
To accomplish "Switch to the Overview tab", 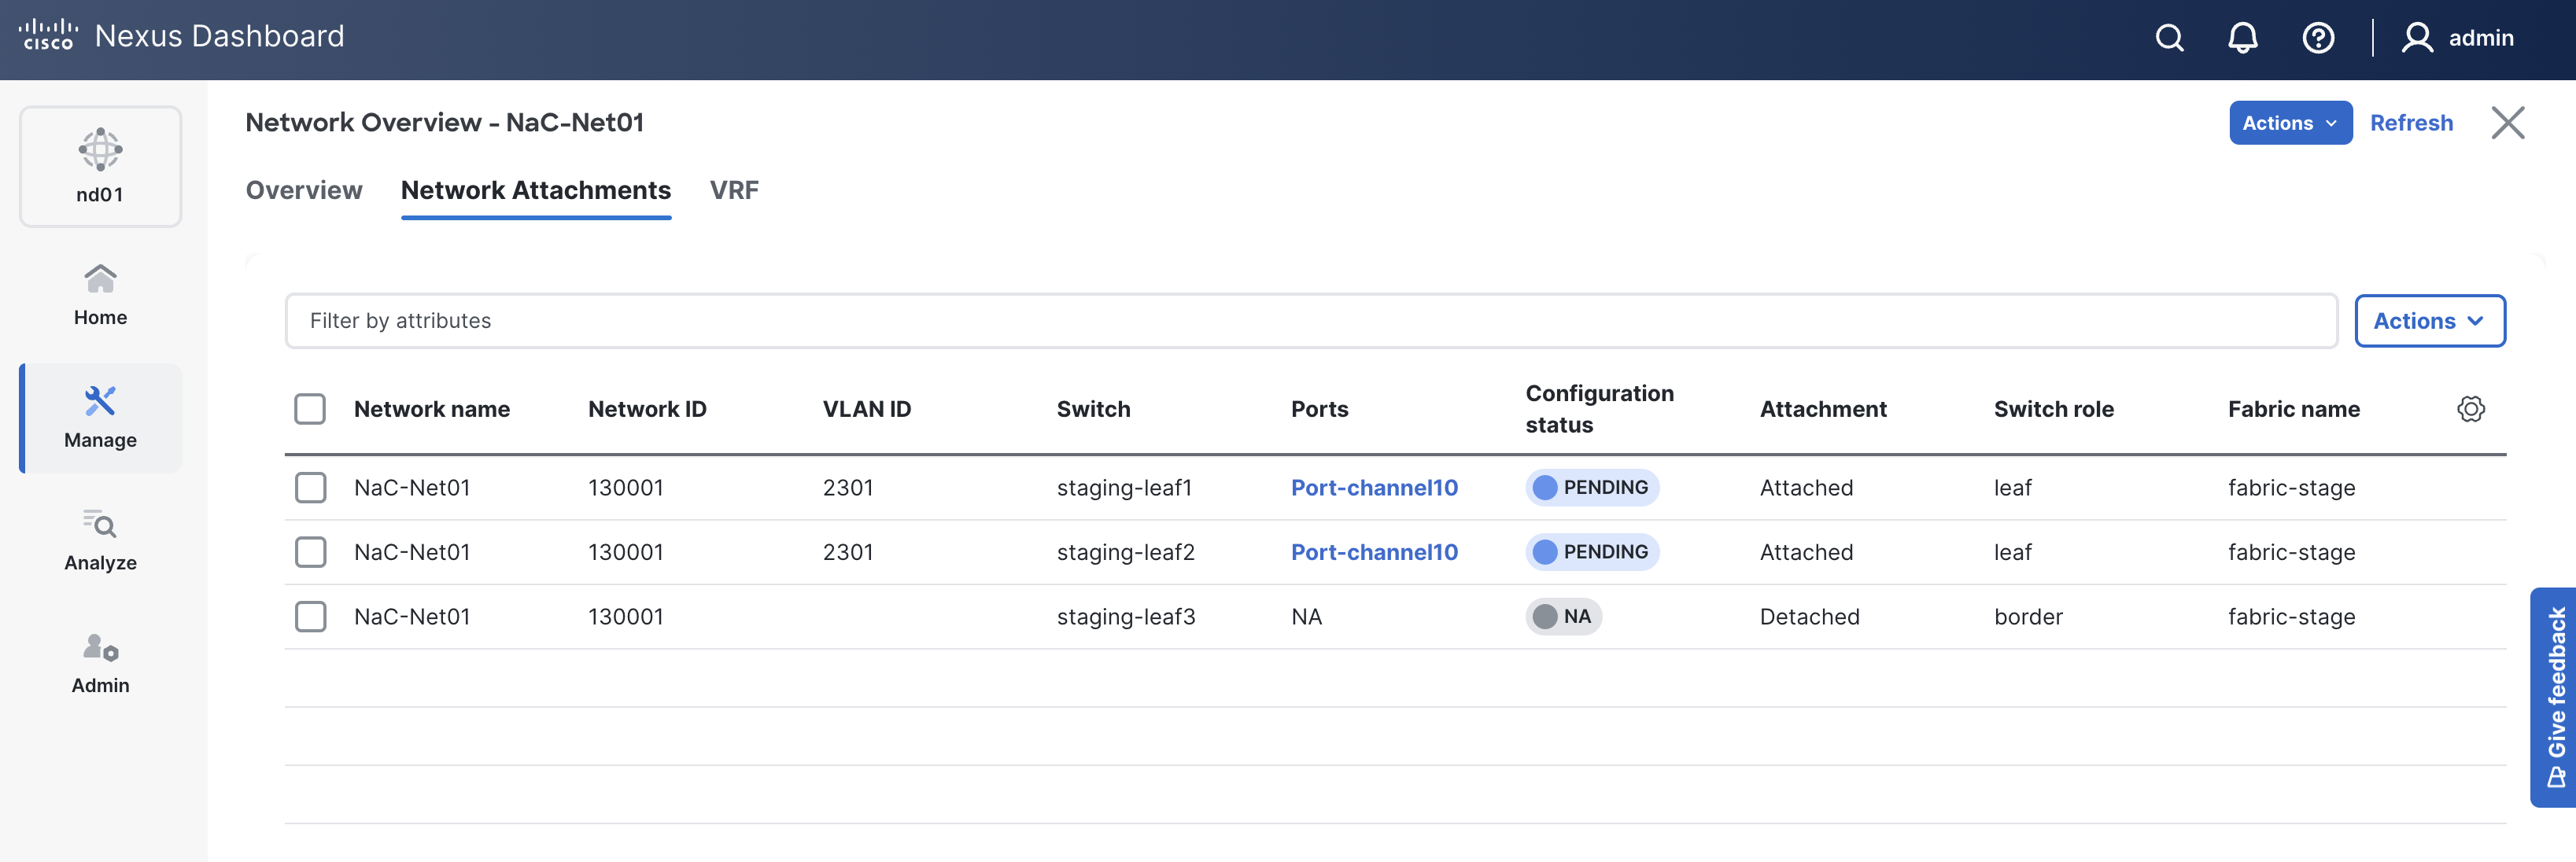I will [304, 190].
